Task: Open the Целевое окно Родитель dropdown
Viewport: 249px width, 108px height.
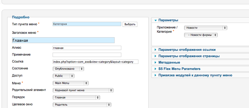Action: point(82,105)
